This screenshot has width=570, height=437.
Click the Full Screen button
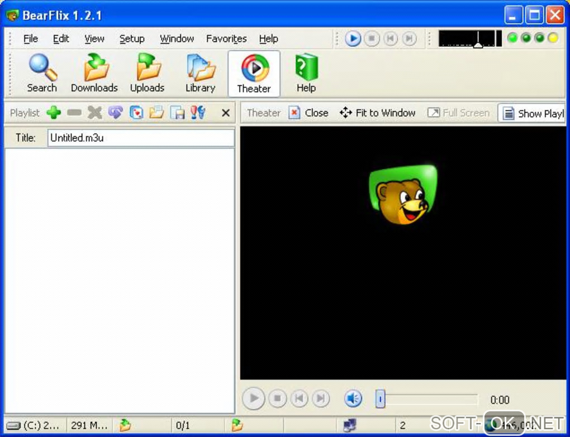pyautogui.click(x=459, y=113)
